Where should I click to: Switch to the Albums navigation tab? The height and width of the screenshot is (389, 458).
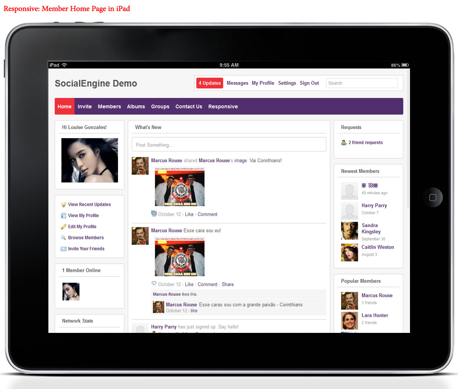[136, 107]
